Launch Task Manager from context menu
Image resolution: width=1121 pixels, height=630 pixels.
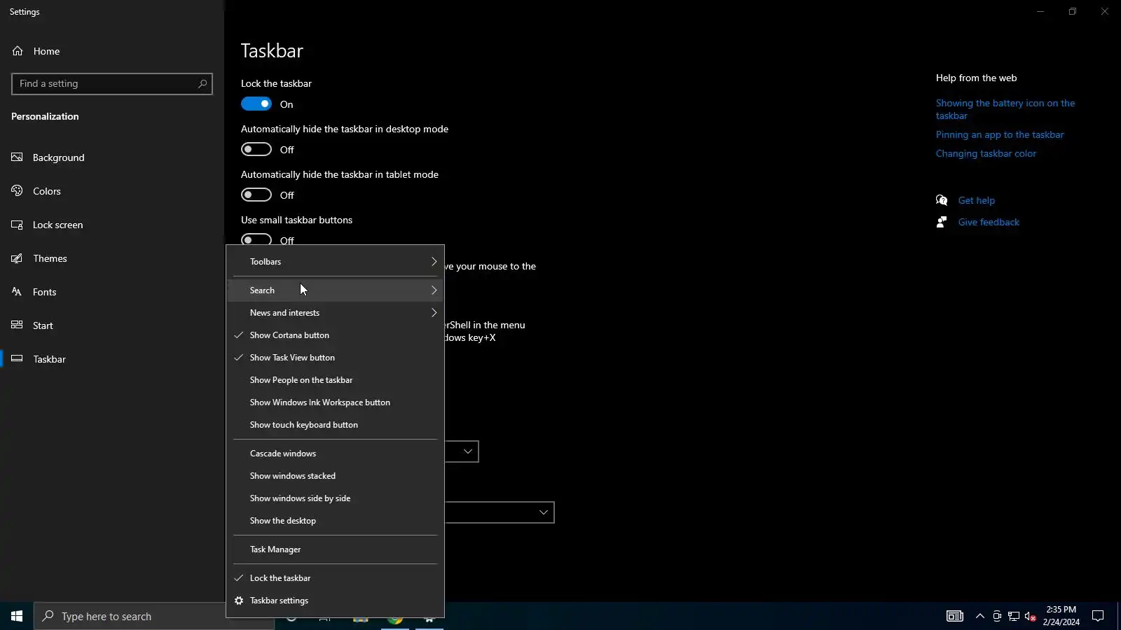(336, 549)
